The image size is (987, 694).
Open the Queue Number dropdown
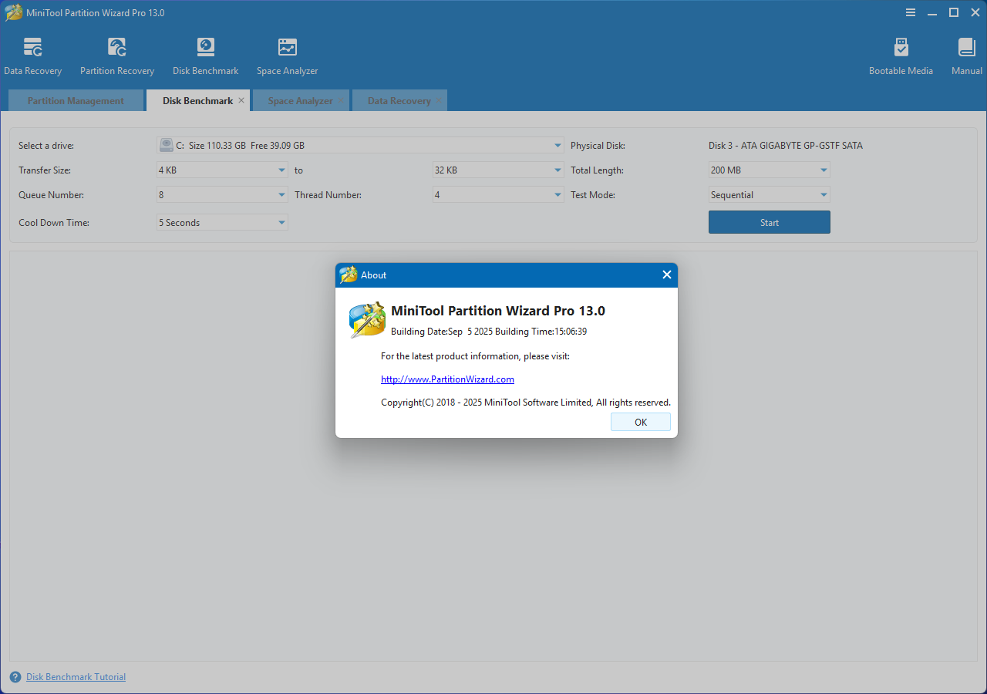coord(222,195)
